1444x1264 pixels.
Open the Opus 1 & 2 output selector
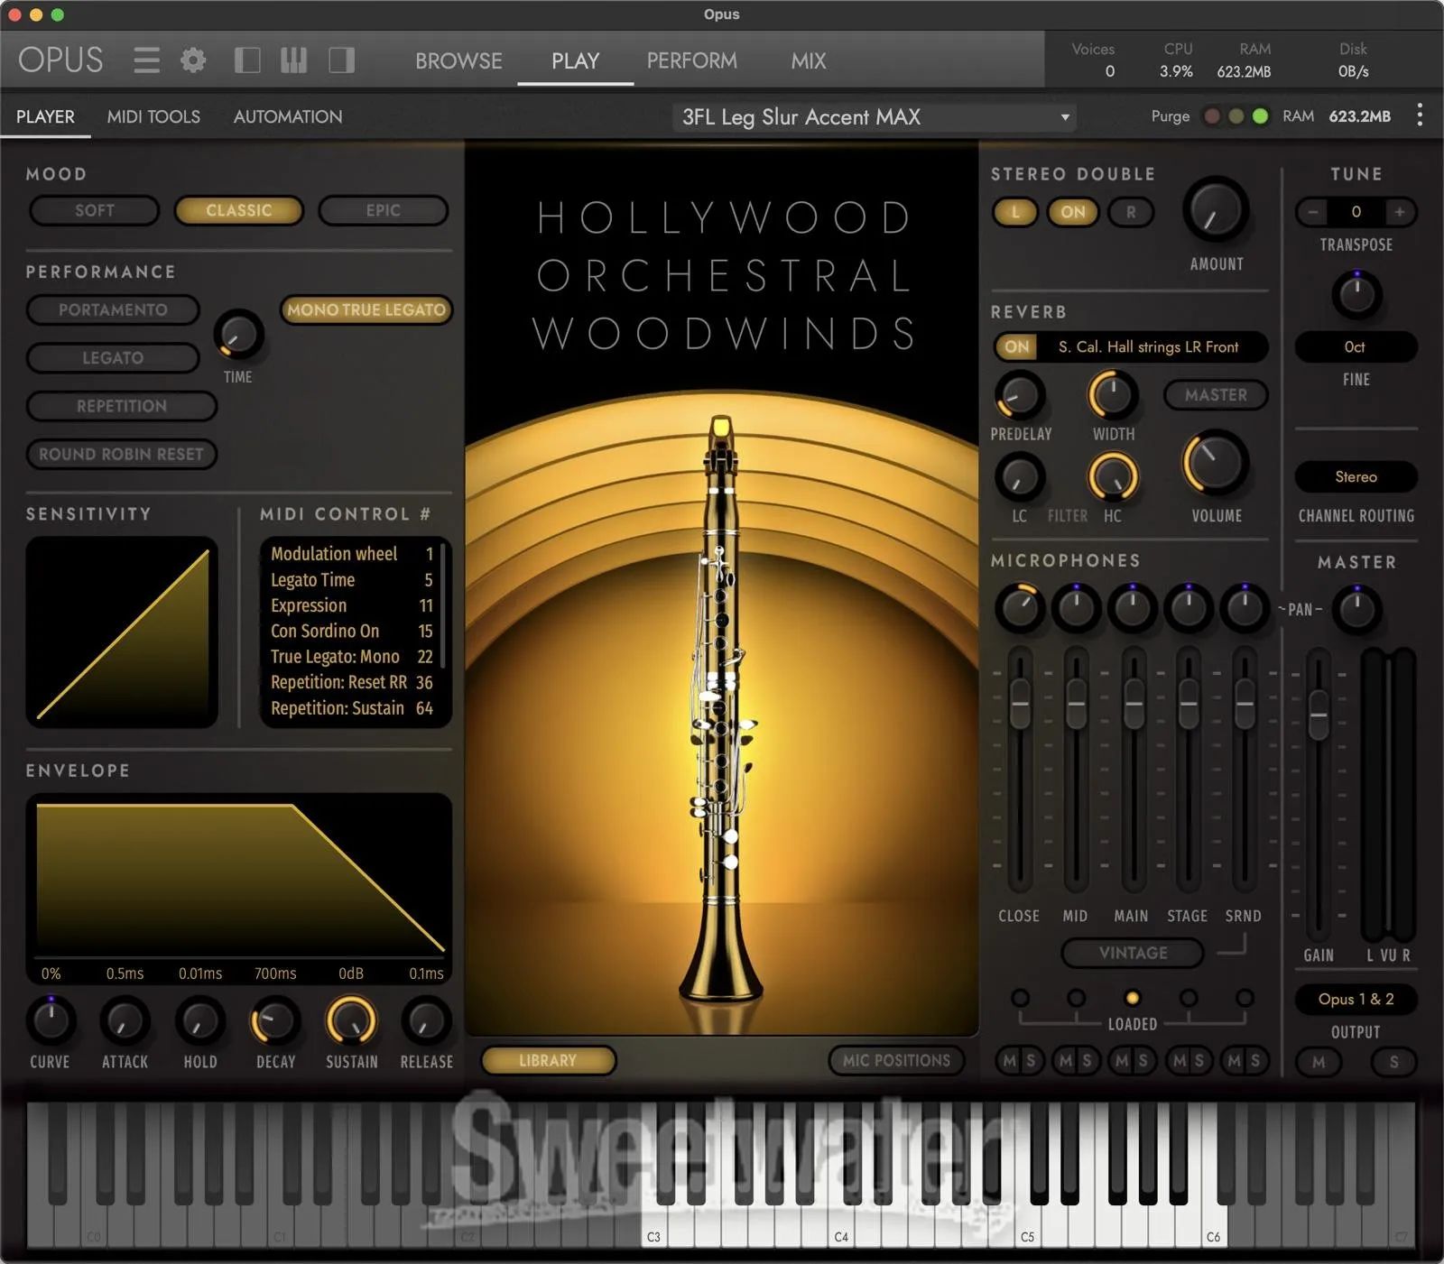click(x=1356, y=999)
